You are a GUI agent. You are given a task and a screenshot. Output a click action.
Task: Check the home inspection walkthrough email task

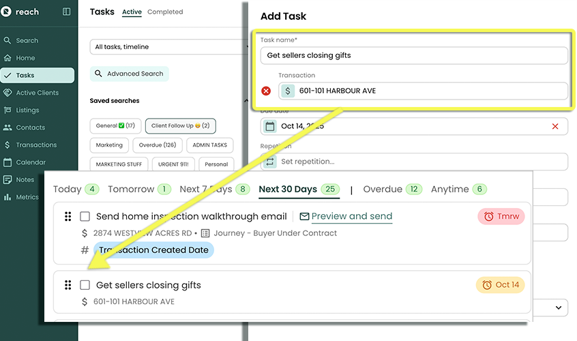tap(85, 216)
